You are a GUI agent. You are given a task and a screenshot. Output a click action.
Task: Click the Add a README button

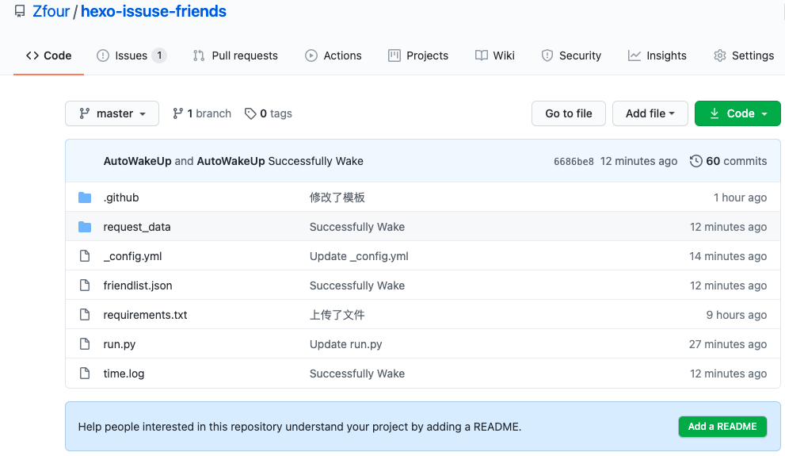722,427
